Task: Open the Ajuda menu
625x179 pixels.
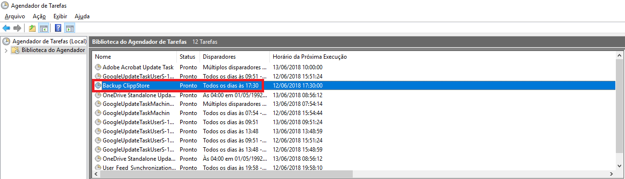Action: (x=82, y=16)
